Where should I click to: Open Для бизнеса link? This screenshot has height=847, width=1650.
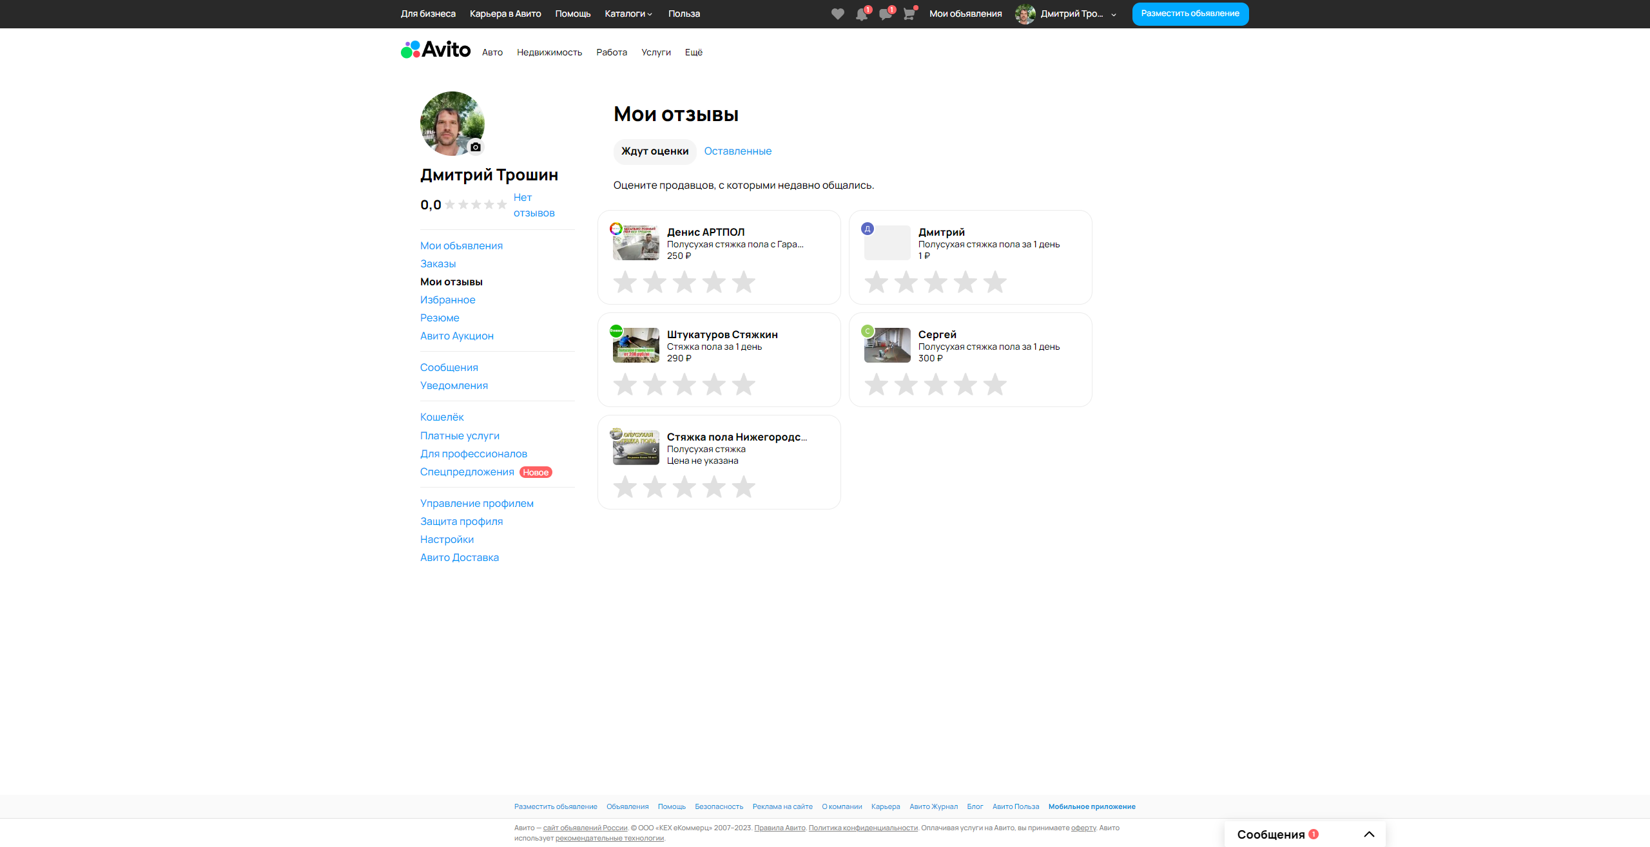pos(428,14)
